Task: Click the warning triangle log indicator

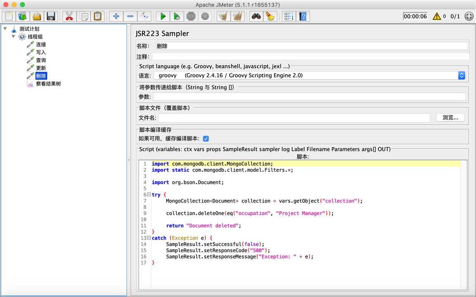Action: 436,16
